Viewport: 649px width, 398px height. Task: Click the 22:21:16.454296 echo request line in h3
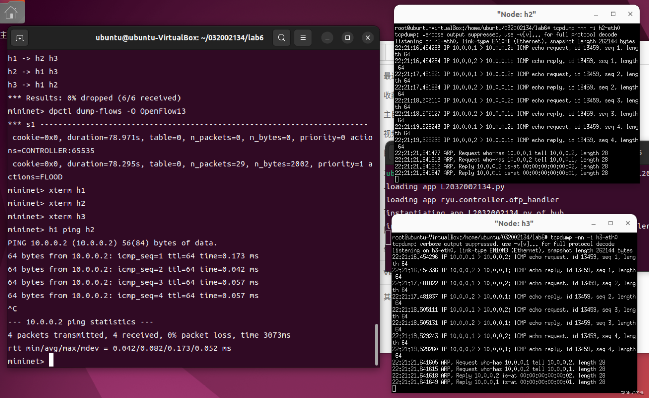pyautogui.click(x=514, y=260)
